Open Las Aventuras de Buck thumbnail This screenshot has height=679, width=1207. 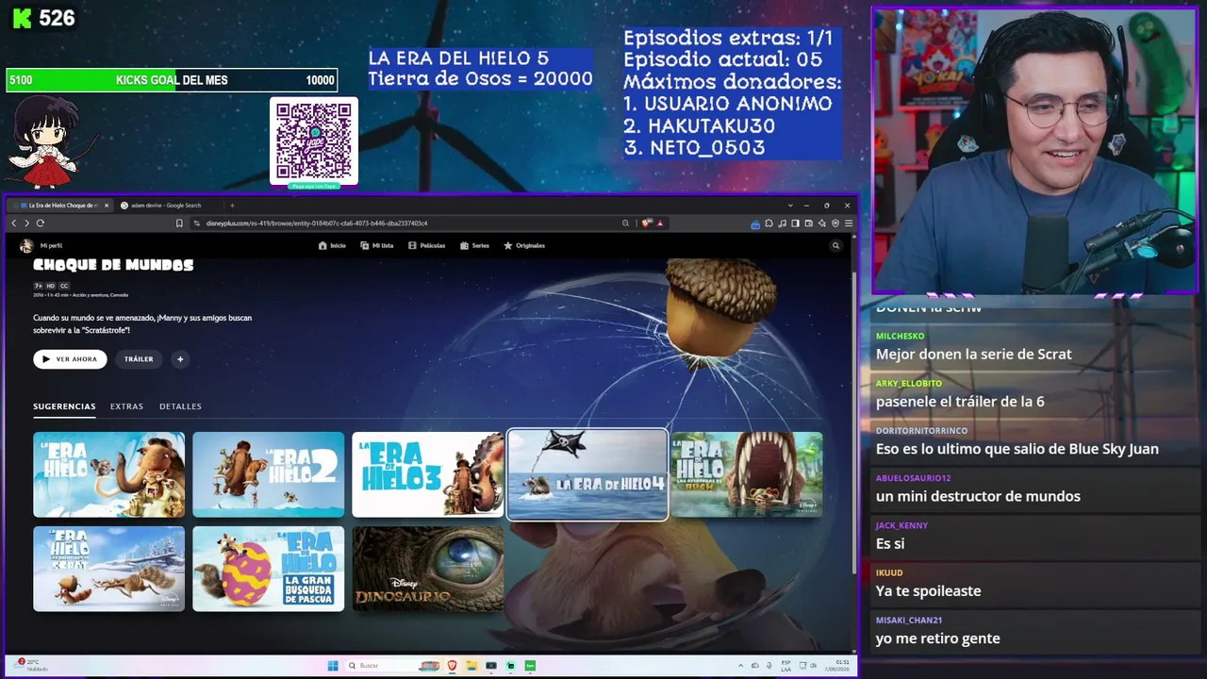747,474
